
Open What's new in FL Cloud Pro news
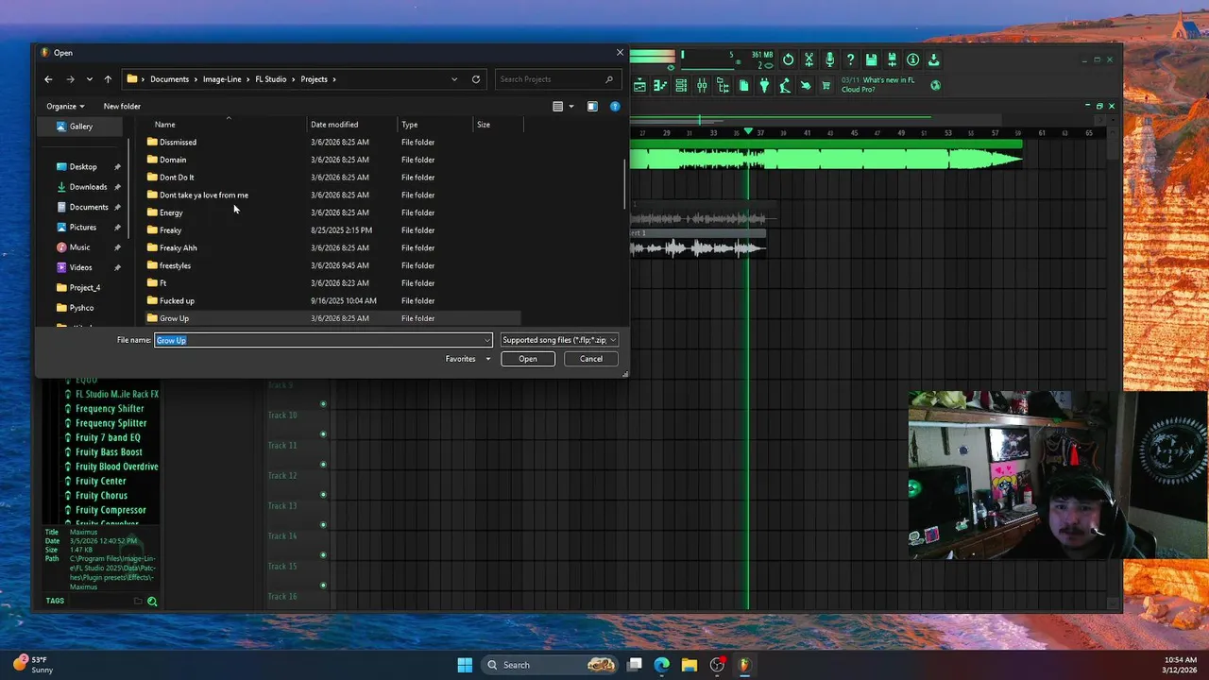coord(878,85)
